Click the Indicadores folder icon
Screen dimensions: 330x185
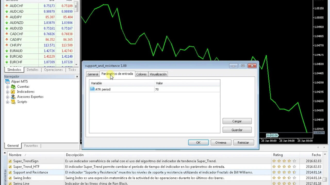[x=13, y=92]
